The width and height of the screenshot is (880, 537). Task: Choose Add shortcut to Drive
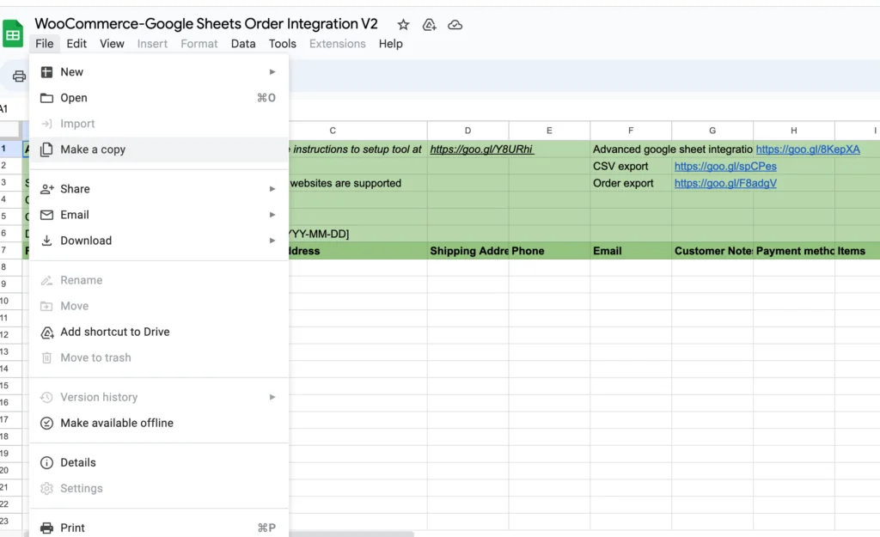[x=159, y=333]
